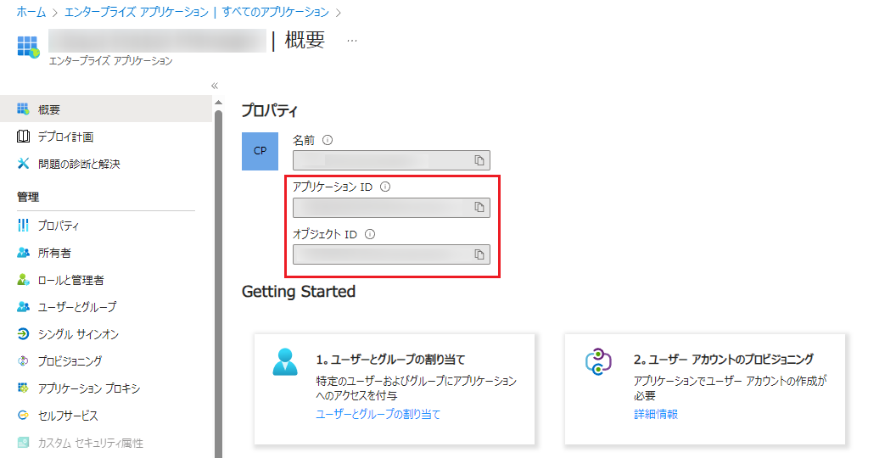The height and width of the screenshot is (458, 885).
Task: Click the シングル サインオン arrow icon
Action: pyautogui.click(x=23, y=334)
